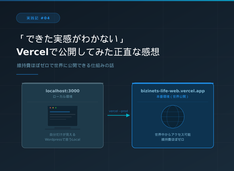The image size is (234, 171).
Task: Click the blue code line inside monitor
Action: 60,112
